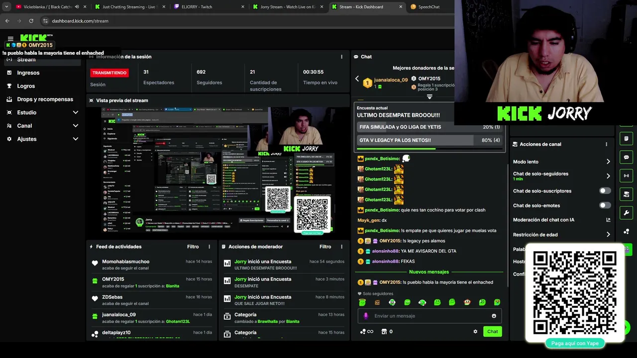This screenshot has height=358, width=637.
Task: Collapse top donors with the down arrow
Action: (x=429, y=97)
